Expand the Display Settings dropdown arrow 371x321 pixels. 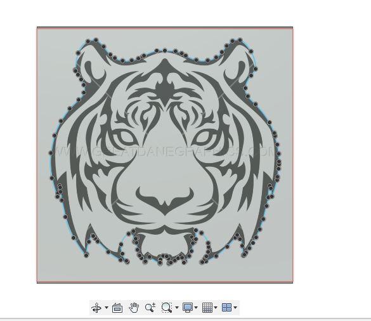pyautogui.click(x=196, y=308)
